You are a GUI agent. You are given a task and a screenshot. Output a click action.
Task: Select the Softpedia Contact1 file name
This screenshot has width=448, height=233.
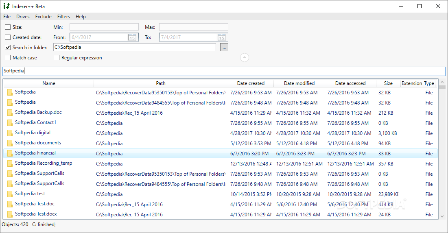36,122
